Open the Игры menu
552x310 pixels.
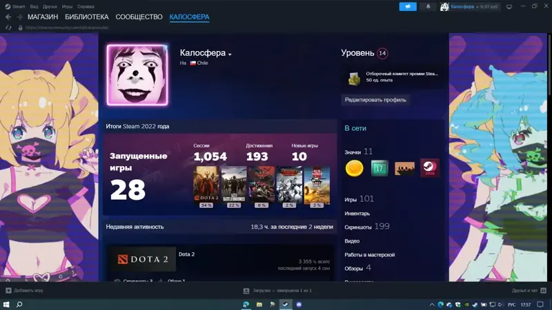[x=67, y=6]
